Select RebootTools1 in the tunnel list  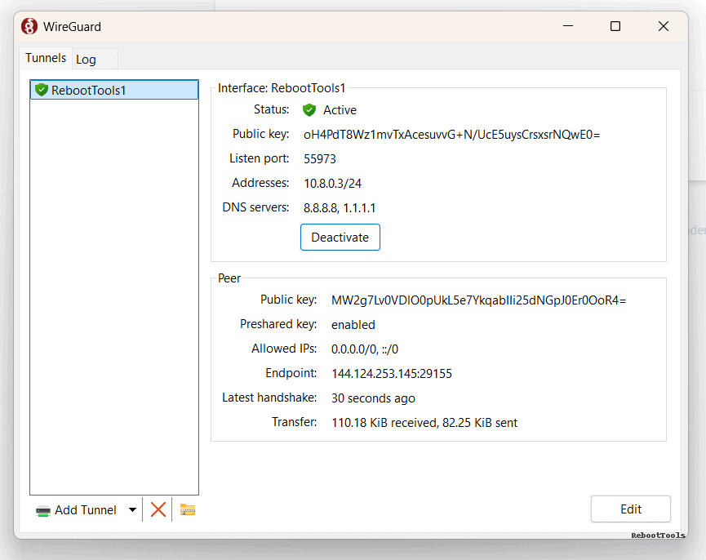tap(89, 91)
